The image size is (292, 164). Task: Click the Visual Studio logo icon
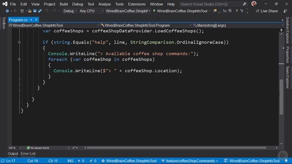point(5,4)
